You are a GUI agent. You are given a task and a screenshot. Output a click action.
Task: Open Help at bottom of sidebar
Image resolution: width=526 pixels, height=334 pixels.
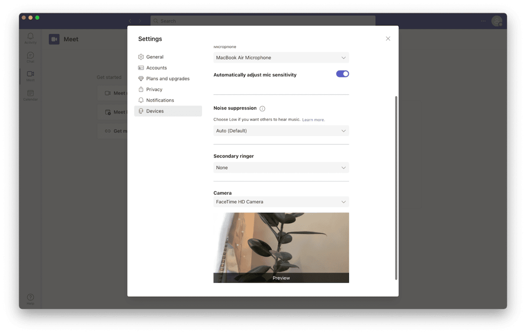tap(30, 299)
